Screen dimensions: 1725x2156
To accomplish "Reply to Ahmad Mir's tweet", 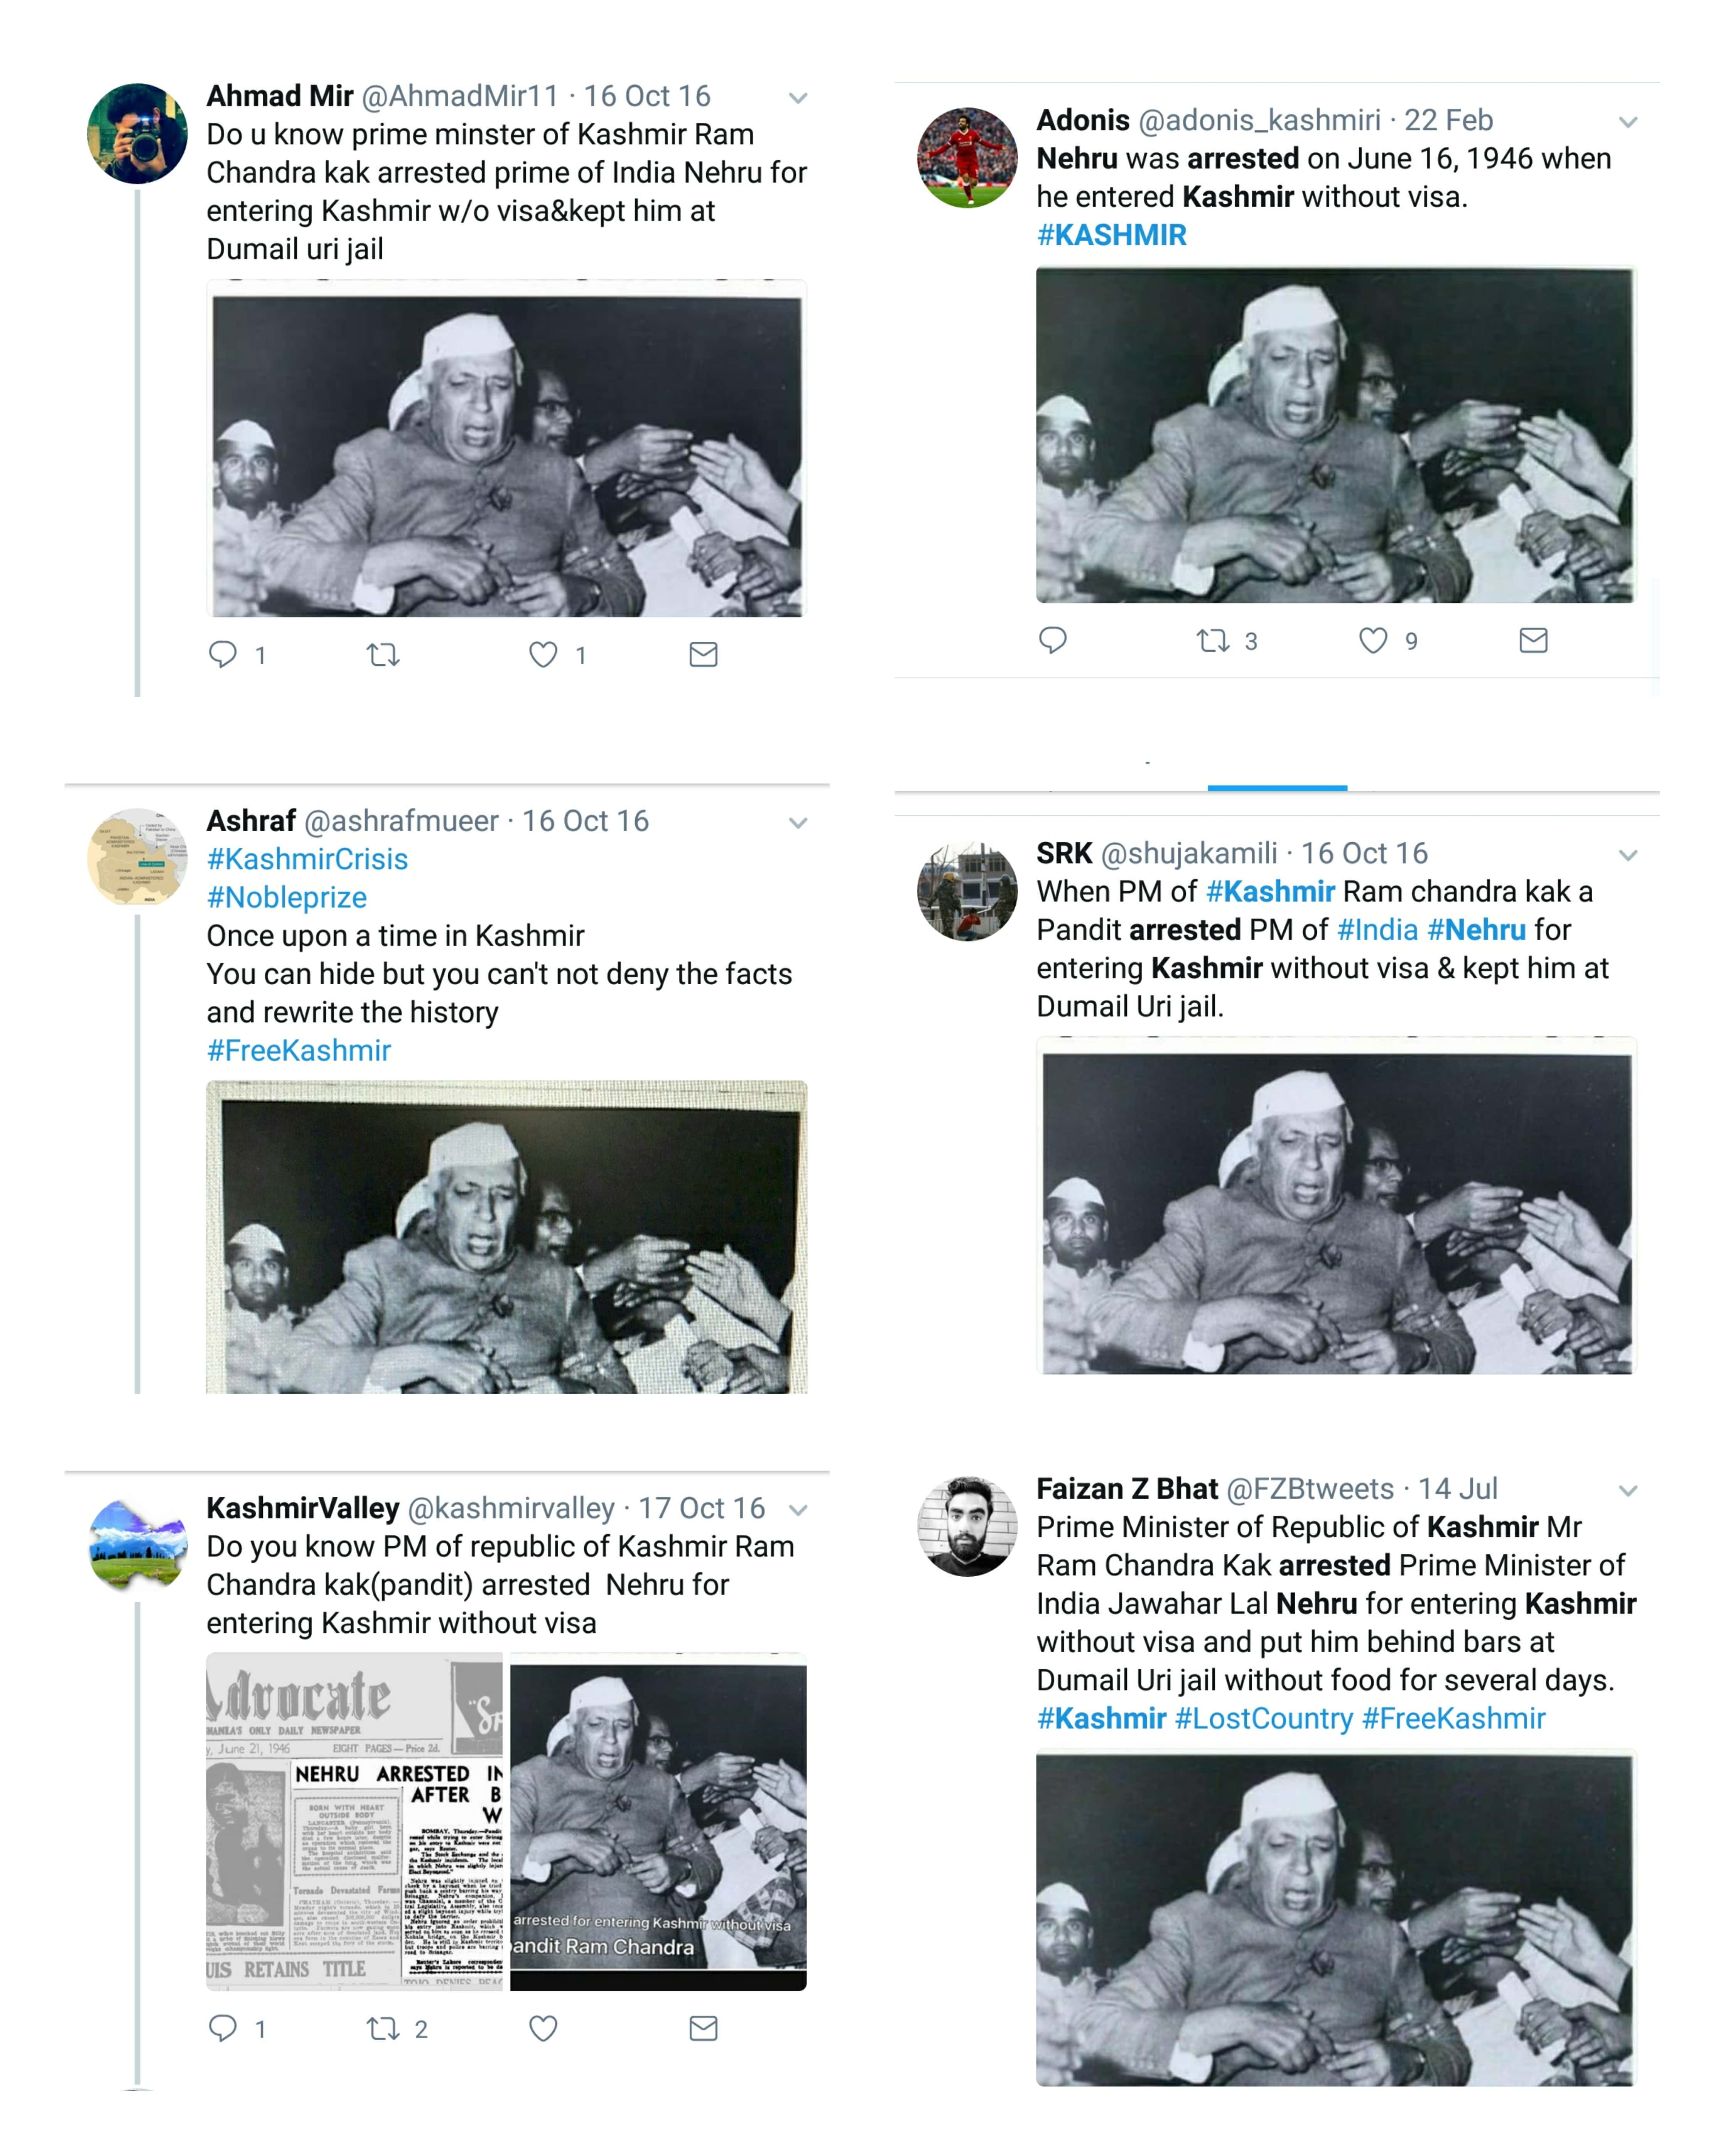I will pos(222,654).
